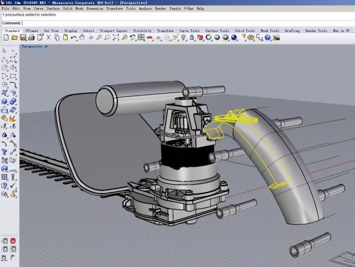Toggle the lock objects padlock icon
The height and width of the screenshot is (267, 355).
pyautogui.click(x=192, y=37)
